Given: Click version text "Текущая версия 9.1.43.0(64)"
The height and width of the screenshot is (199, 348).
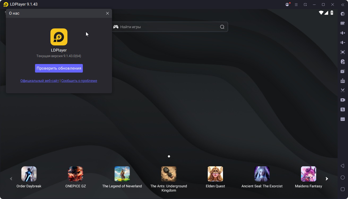Looking at the screenshot, I should 59,56.
